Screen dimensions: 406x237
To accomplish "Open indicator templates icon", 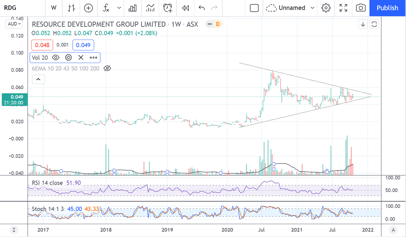I will (150, 8).
